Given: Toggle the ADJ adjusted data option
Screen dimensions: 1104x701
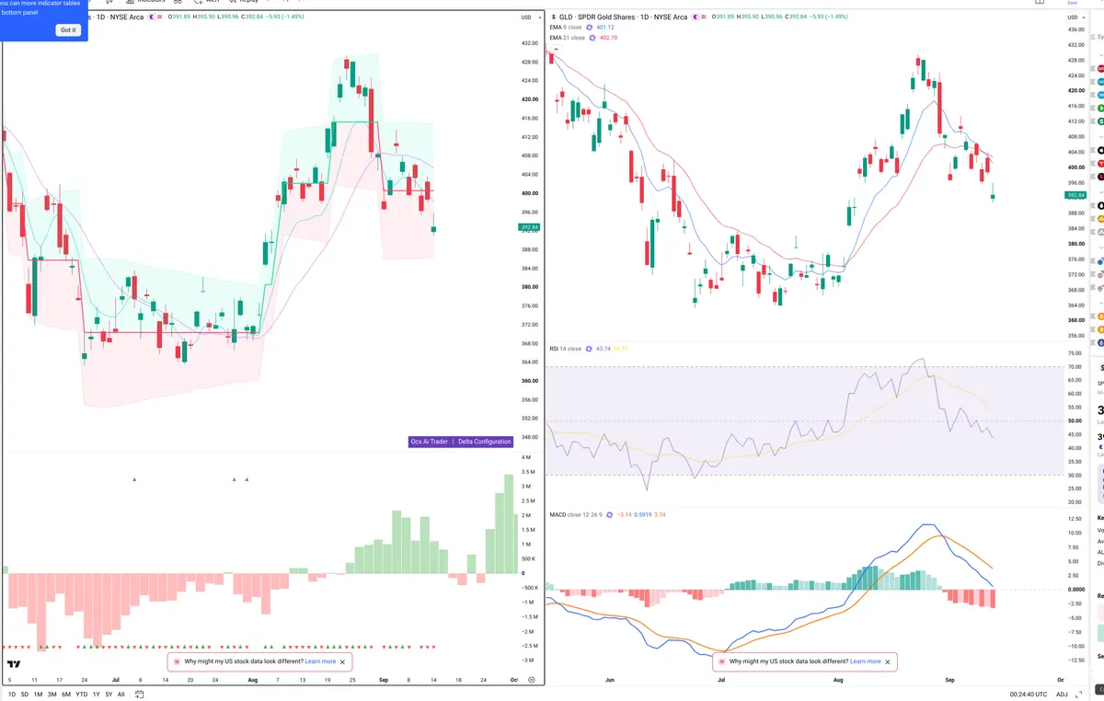Looking at the screenshot, I should 1062,694.
